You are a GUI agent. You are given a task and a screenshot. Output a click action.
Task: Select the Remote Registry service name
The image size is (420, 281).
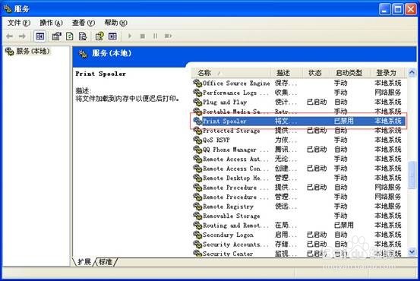tap(228, 207)
